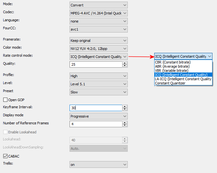Enable the Open GOP checkbox
Image resolution: width=217 pixels, height=173 pixels.
click(x=5, y=100)
